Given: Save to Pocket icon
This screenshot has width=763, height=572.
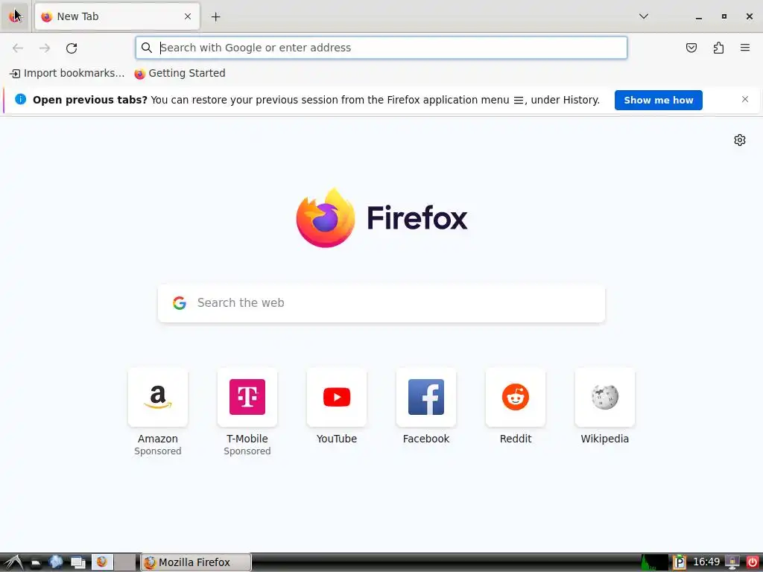Looking at the screenshot, I should [x=691, y=48].
